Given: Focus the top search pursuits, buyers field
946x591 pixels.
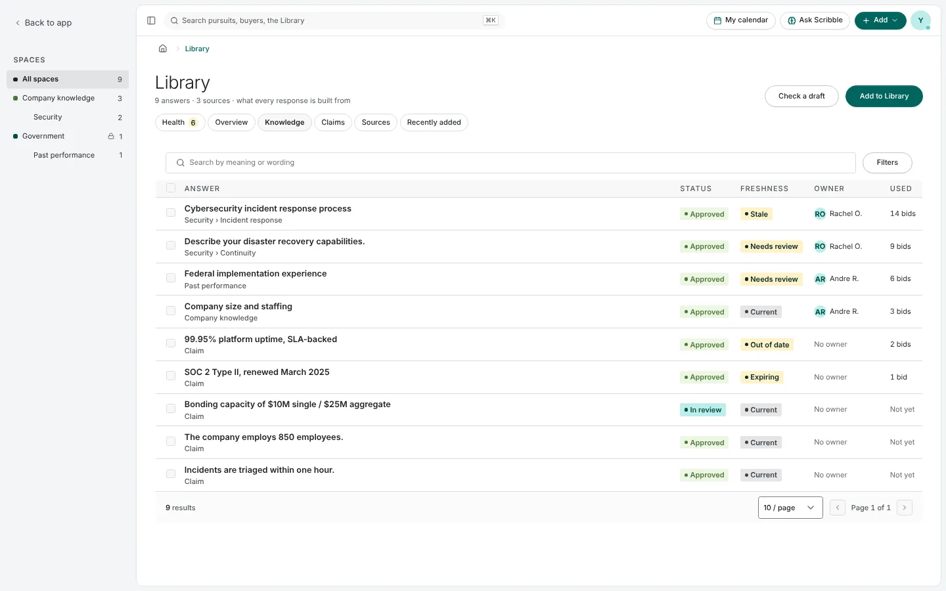Looking at the screenshot, I should 334,20.
